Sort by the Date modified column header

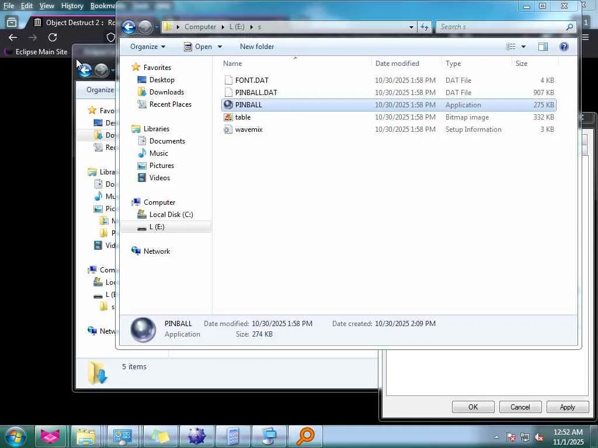pyautogui.click(x=406, y=64)
